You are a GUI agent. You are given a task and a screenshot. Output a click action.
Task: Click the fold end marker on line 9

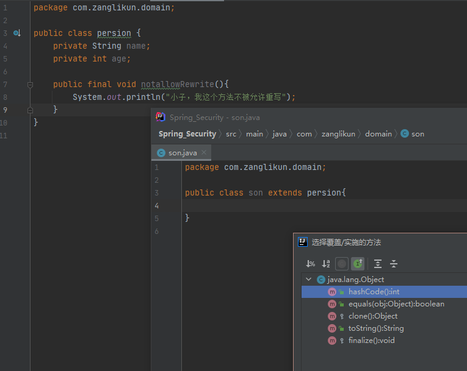point(30,110)
